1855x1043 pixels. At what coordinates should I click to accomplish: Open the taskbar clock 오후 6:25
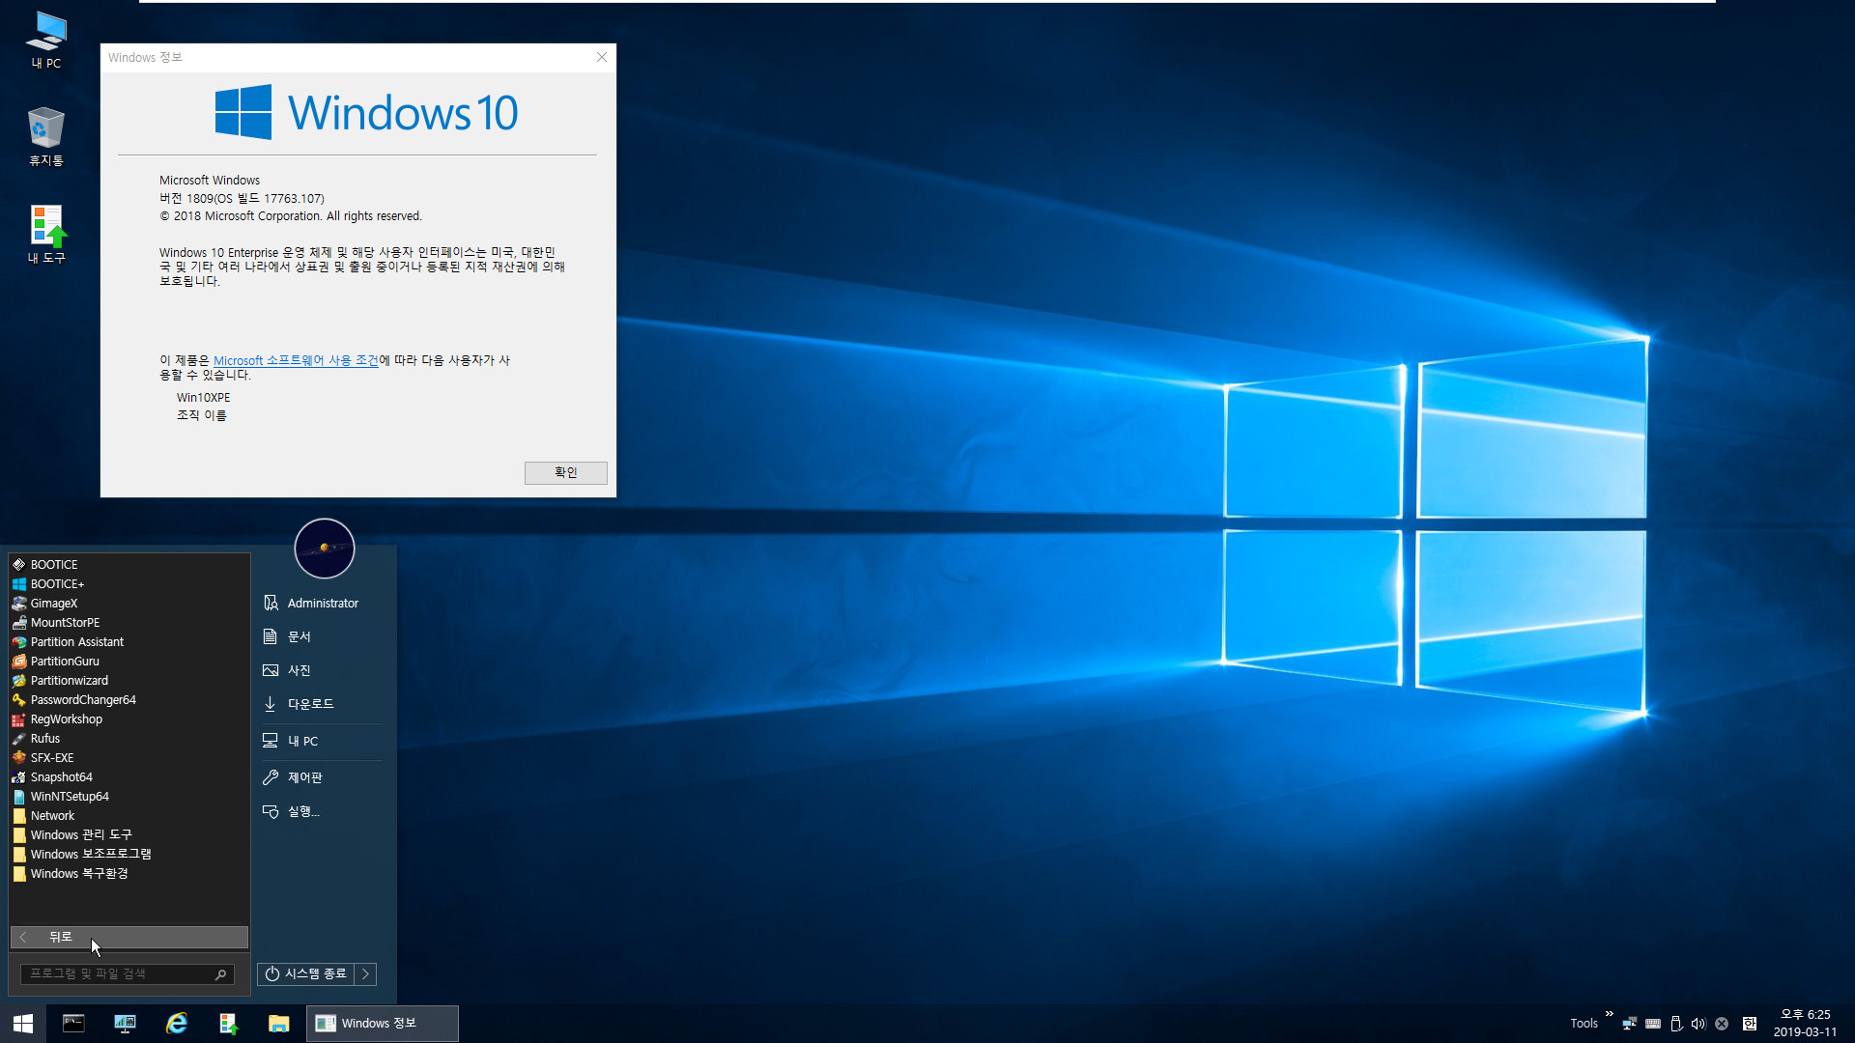click(1805, 1024)
